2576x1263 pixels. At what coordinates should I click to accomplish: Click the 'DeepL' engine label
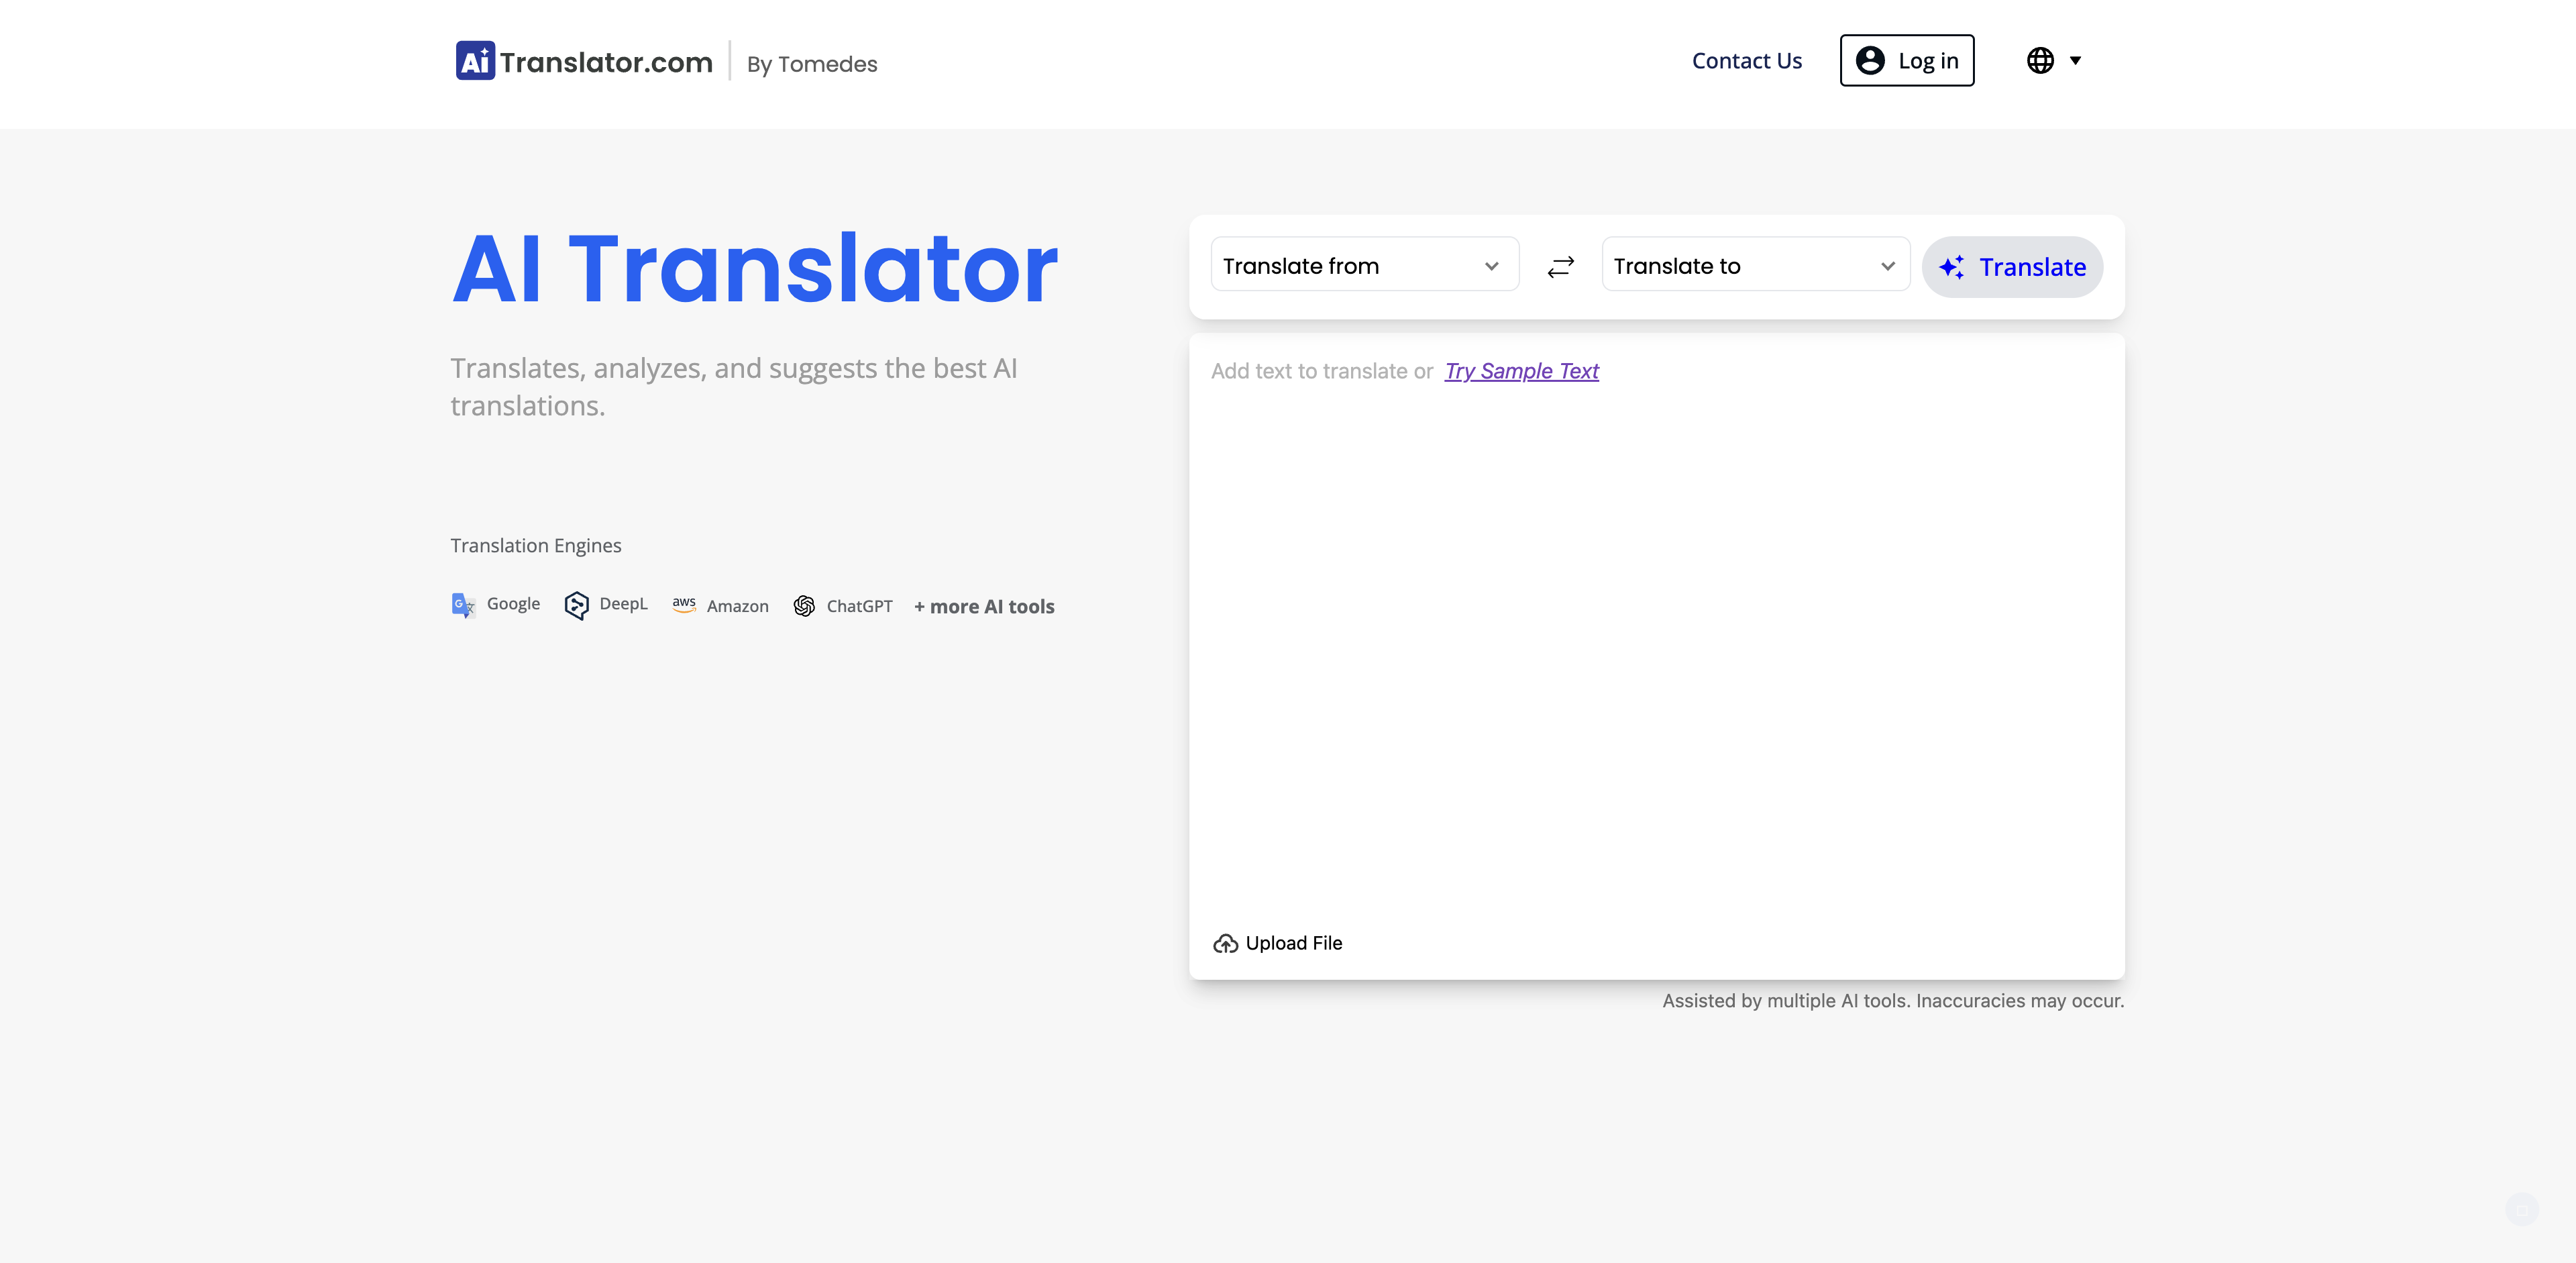coord(623,603)
